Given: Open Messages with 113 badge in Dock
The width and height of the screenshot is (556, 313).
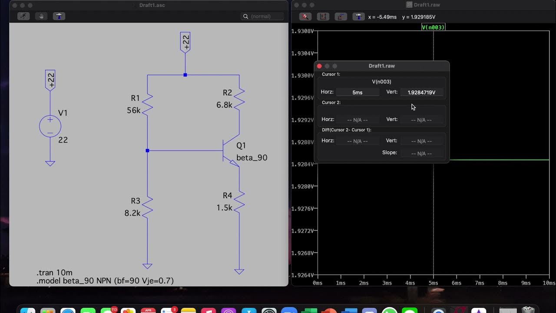Looking at the screenshot, I should tap(109, 311).
